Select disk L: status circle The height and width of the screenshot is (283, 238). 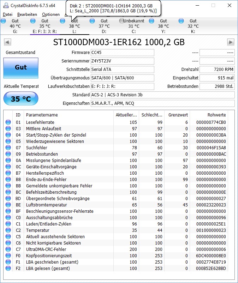click(63, 21)
